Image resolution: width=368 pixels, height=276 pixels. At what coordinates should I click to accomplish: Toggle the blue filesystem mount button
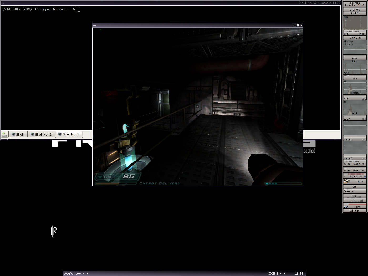pos(365,177)
